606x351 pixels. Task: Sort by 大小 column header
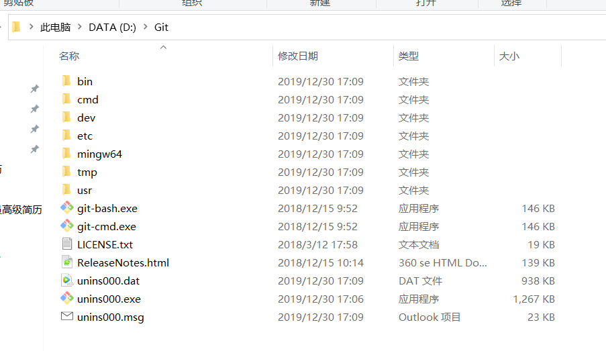509,56
